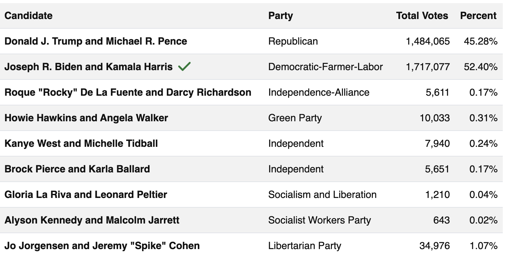Click the 45.28% percent value
509x255 pixels.
point(480,41)
